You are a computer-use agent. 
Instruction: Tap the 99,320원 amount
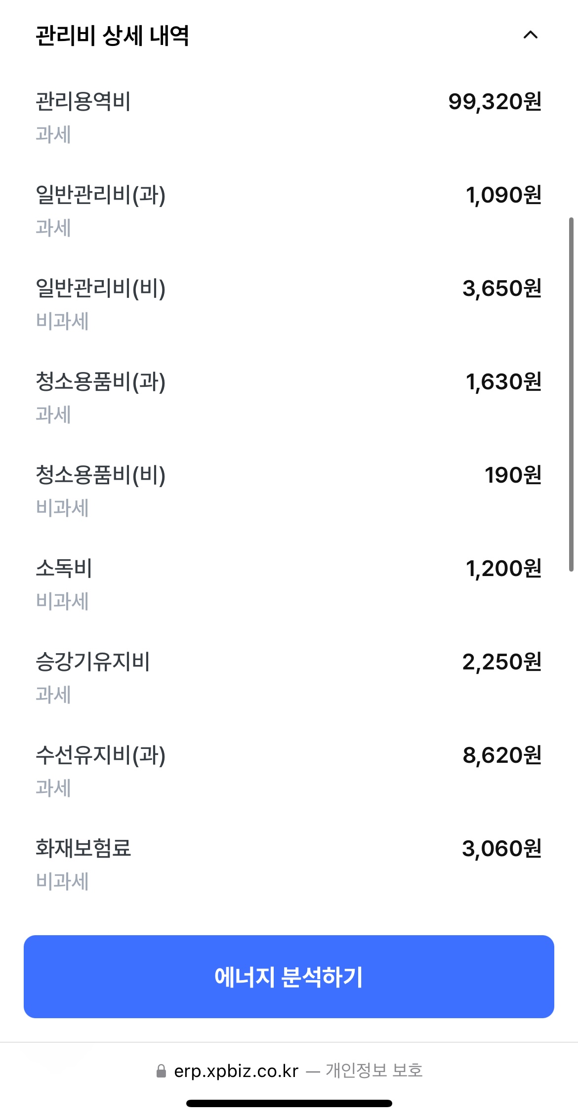tap(495, 102)
